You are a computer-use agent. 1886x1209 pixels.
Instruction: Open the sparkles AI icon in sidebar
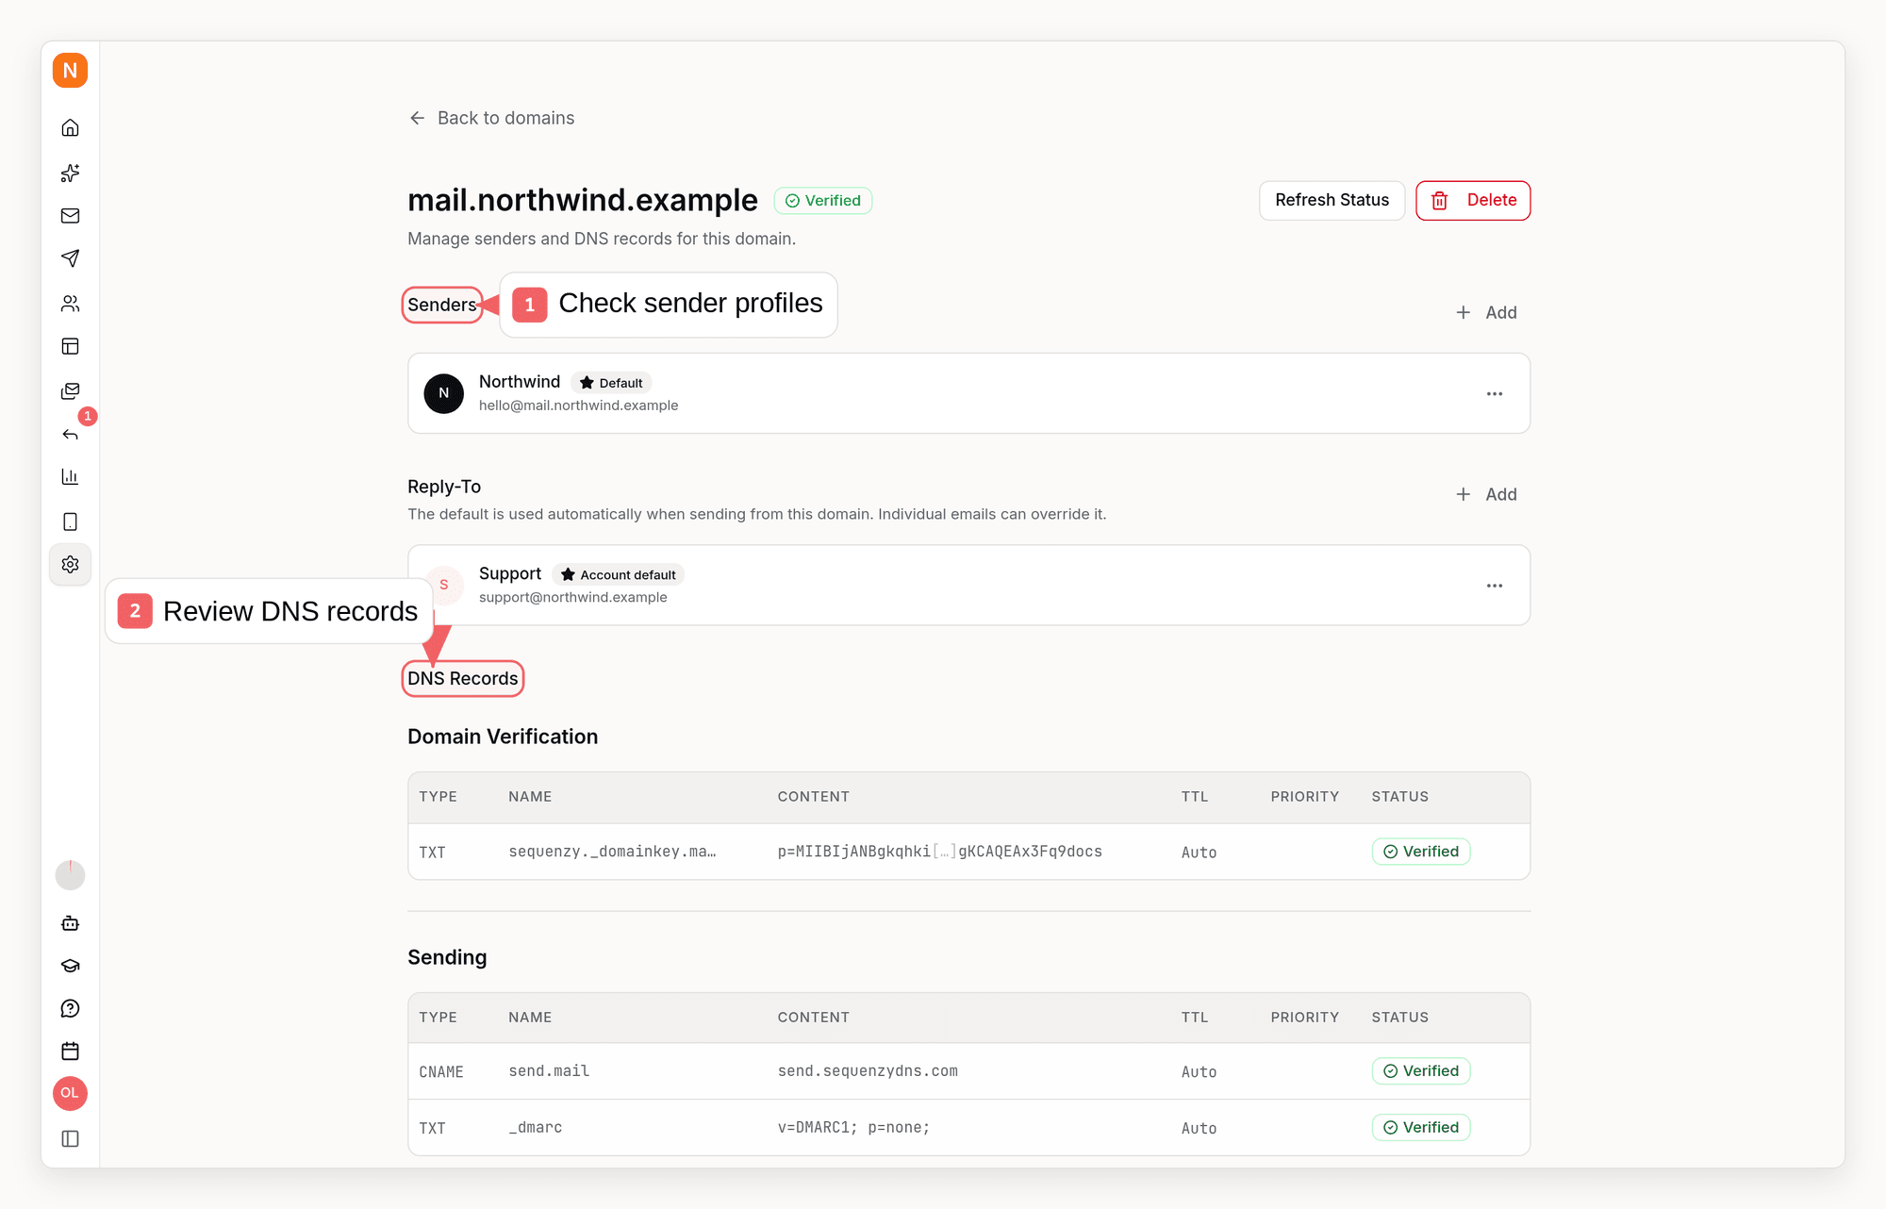pyautogui.click(x=70, y=173)
